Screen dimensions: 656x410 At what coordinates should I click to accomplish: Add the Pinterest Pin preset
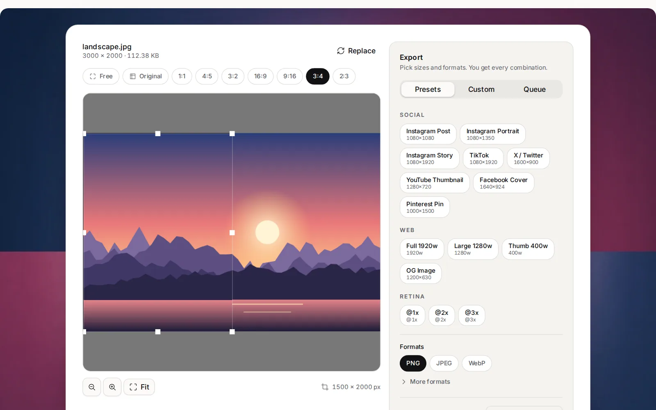click(425, 207)
